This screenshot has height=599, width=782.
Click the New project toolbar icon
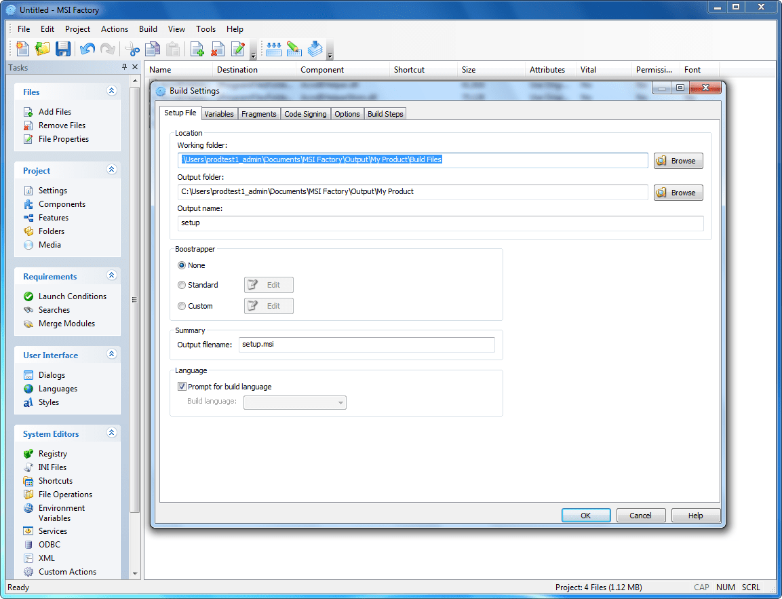point(23,49)
